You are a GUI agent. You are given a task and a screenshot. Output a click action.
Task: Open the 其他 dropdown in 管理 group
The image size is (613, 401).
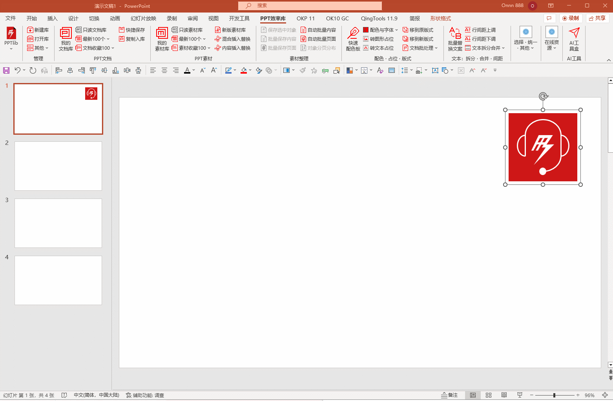click(x=38, y=48)
